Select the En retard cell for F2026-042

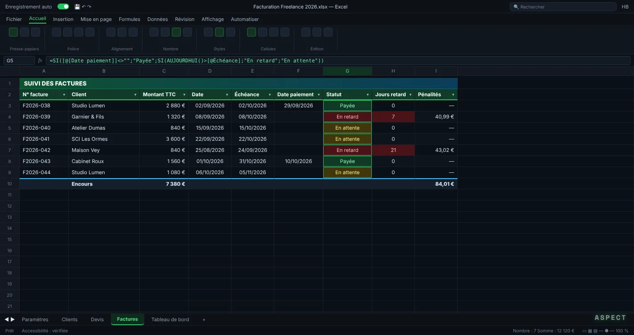click(x=347, y=150)
